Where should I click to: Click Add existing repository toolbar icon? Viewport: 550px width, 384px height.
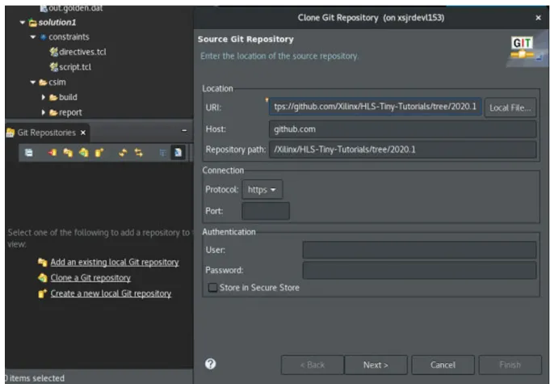[68, 153]
